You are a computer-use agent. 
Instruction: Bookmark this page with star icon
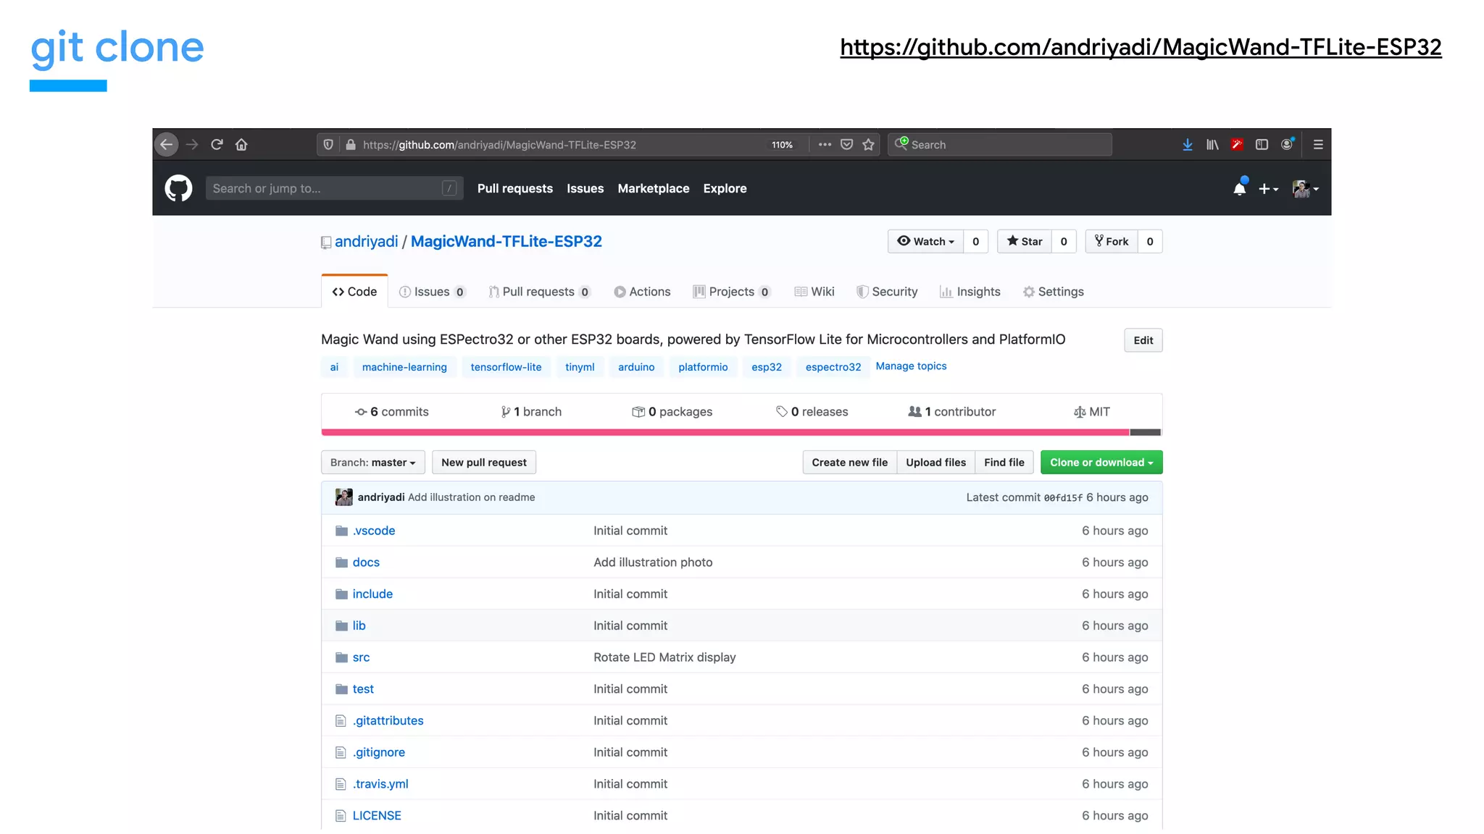pos(868,144)
